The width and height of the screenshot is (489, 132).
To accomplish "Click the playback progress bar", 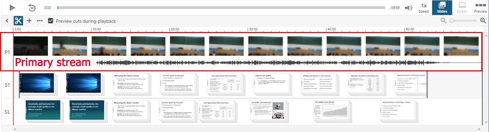I will pos(221,7).
